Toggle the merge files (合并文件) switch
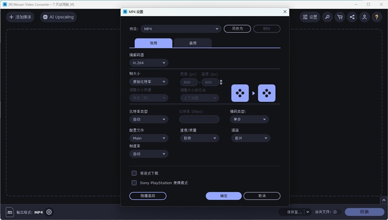 [x=336, y=212]
